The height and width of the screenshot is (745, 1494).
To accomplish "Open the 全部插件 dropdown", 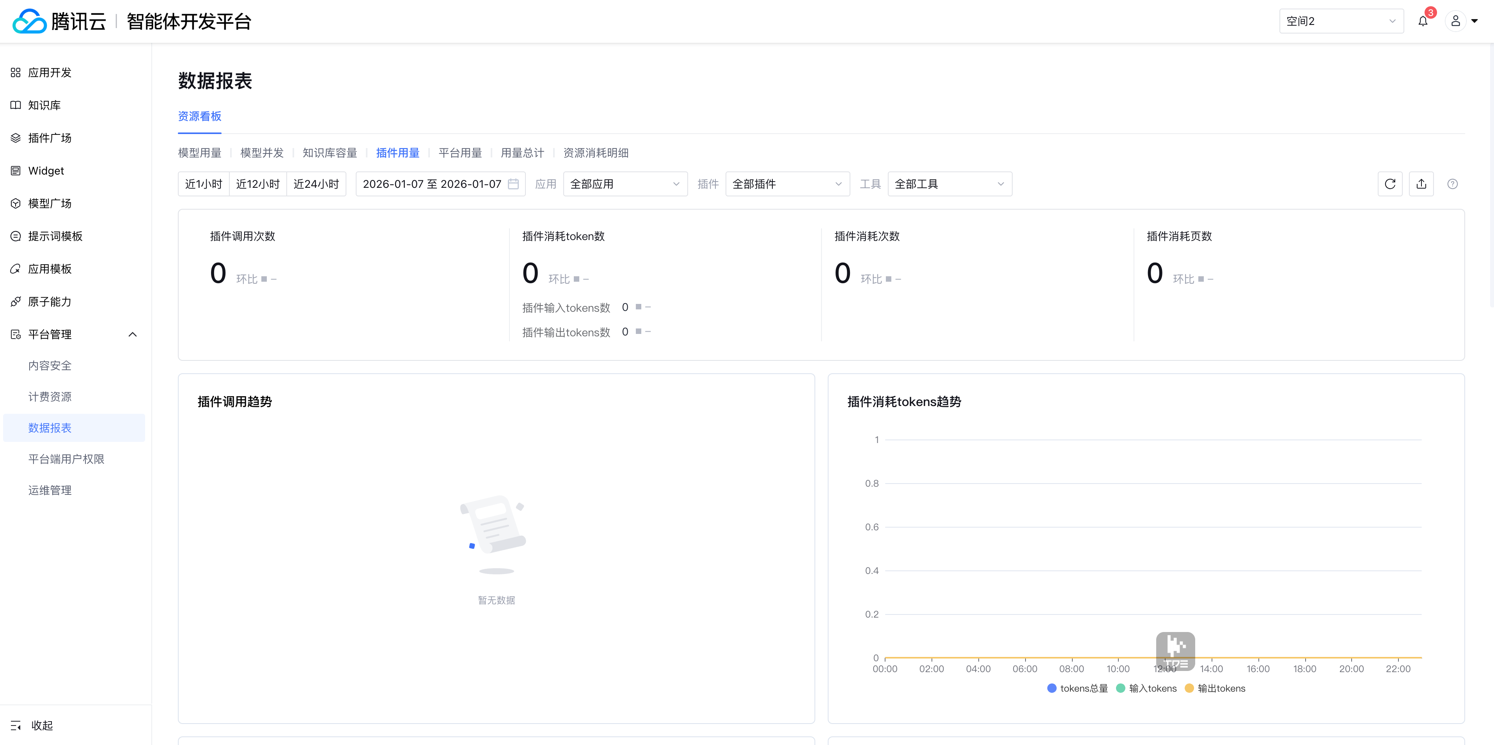I will click(x=787, y=184).
